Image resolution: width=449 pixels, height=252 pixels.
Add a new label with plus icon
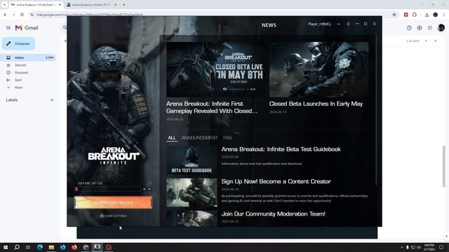pos(52,100)
